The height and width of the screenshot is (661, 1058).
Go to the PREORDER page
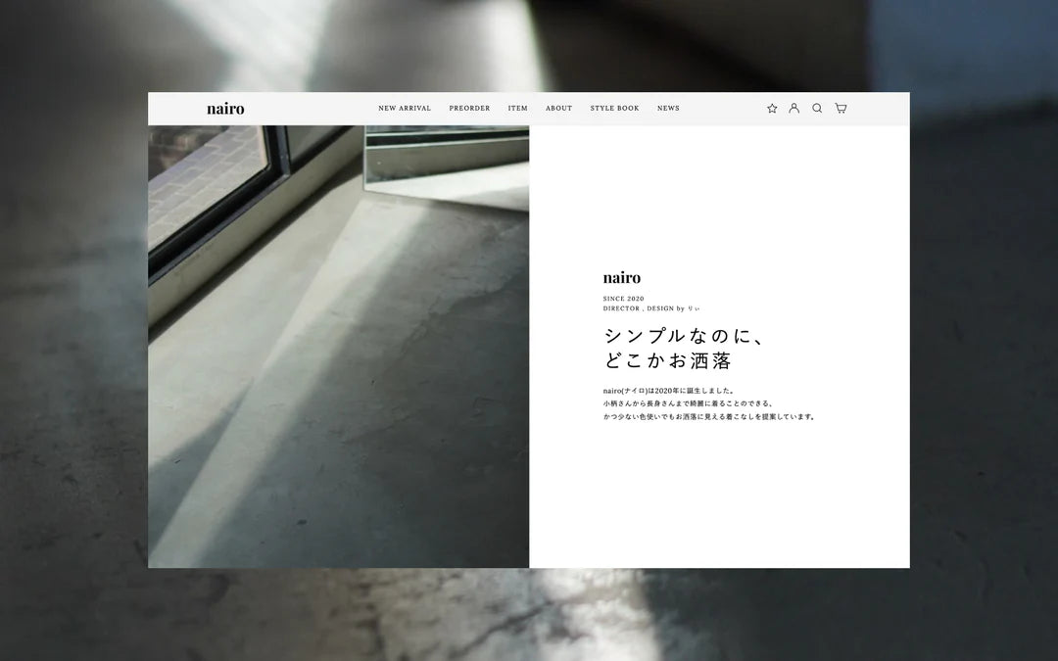point(469,109)
